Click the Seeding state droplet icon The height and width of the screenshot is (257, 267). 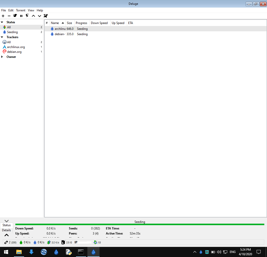point(5,32)
